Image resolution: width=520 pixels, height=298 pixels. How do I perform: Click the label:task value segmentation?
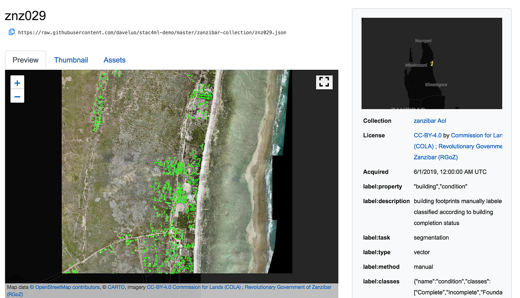[x=431, y=238]
